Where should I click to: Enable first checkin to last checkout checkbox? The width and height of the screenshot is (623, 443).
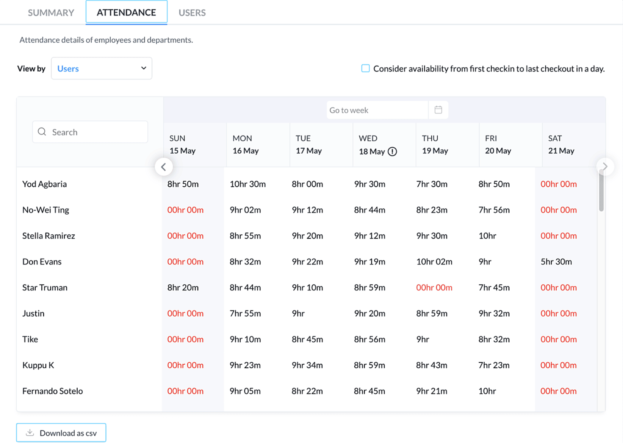pyautogui.click(x=365, y=69)
